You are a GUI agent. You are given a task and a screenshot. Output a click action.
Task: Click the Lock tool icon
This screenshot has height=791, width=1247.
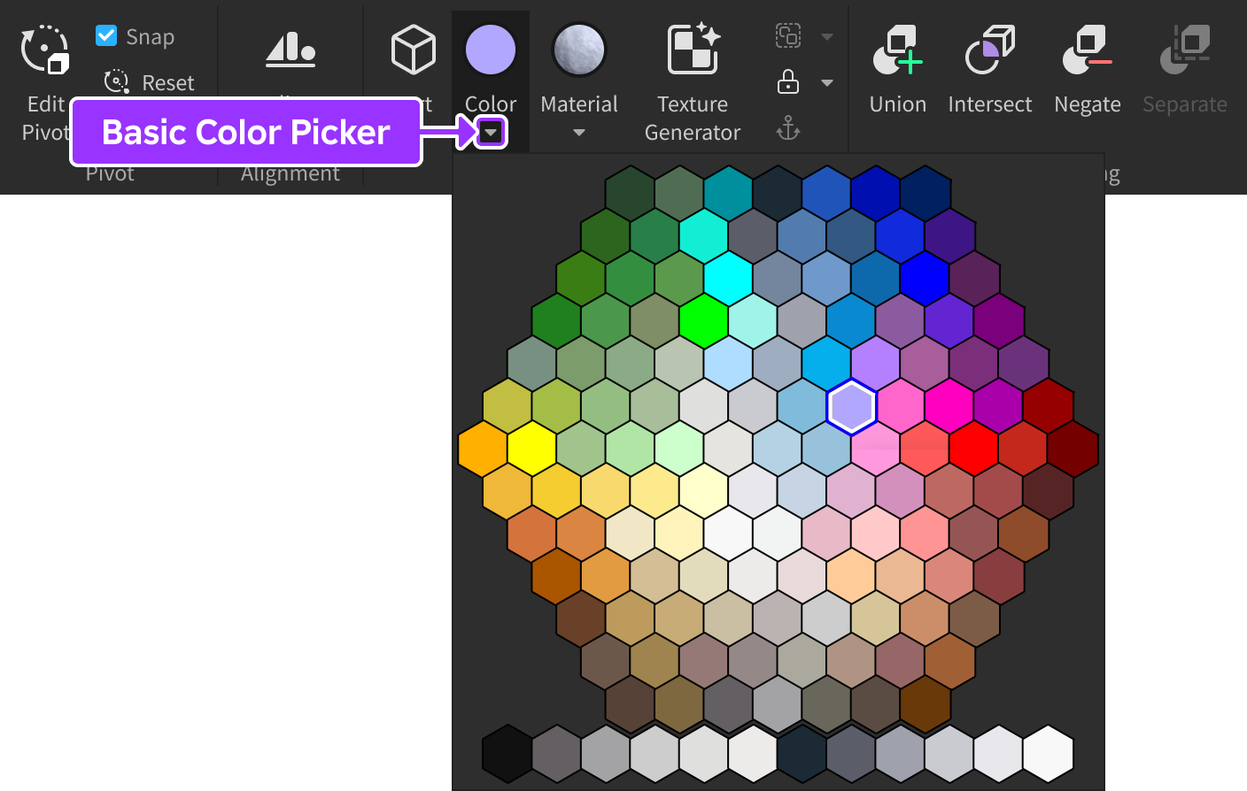[787, 81]
